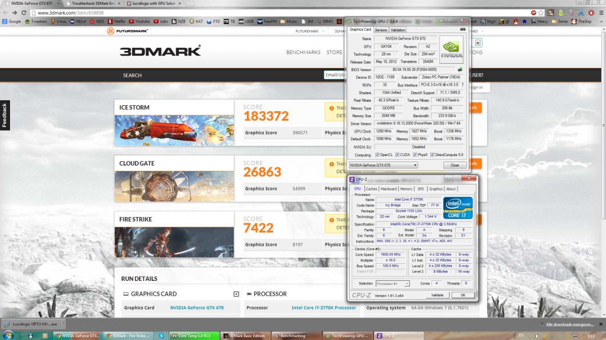Open the SPD tab in CPU-Z
606x340 pixels.
421,189
